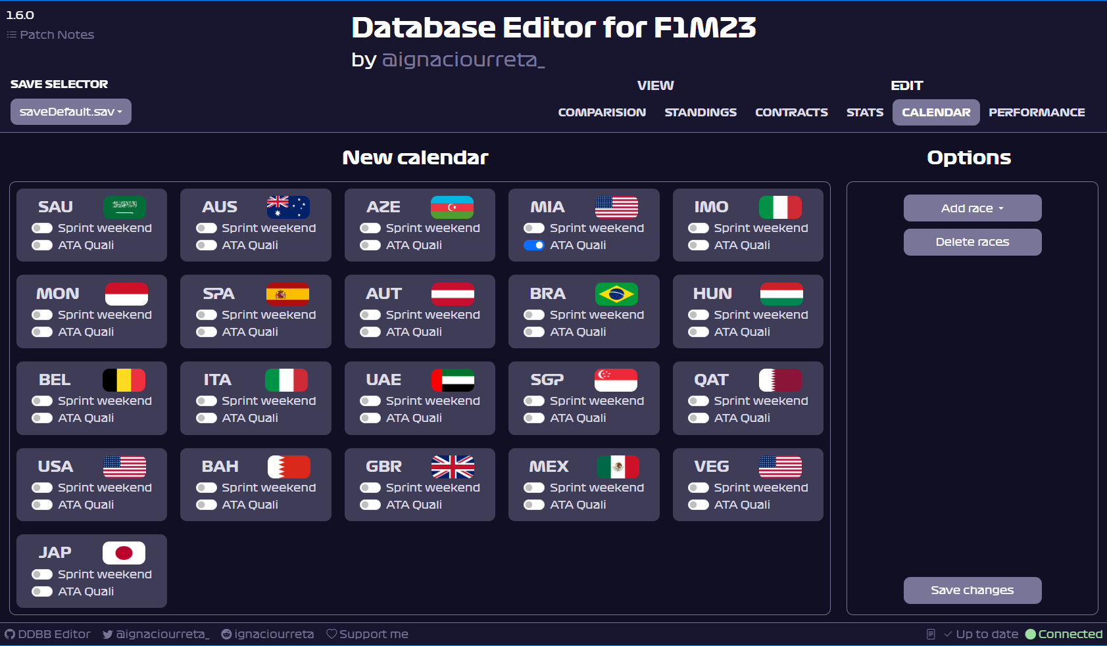Click the Twitter bird icon in the footer
This screenshot has height=646, width=1107.
(x=107, y=634)
